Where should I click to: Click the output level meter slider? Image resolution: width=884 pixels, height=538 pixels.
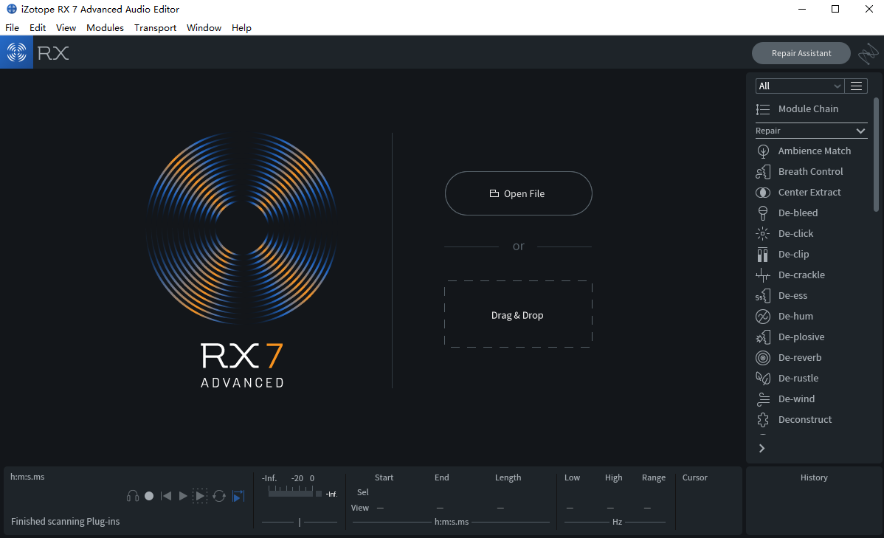300,522
